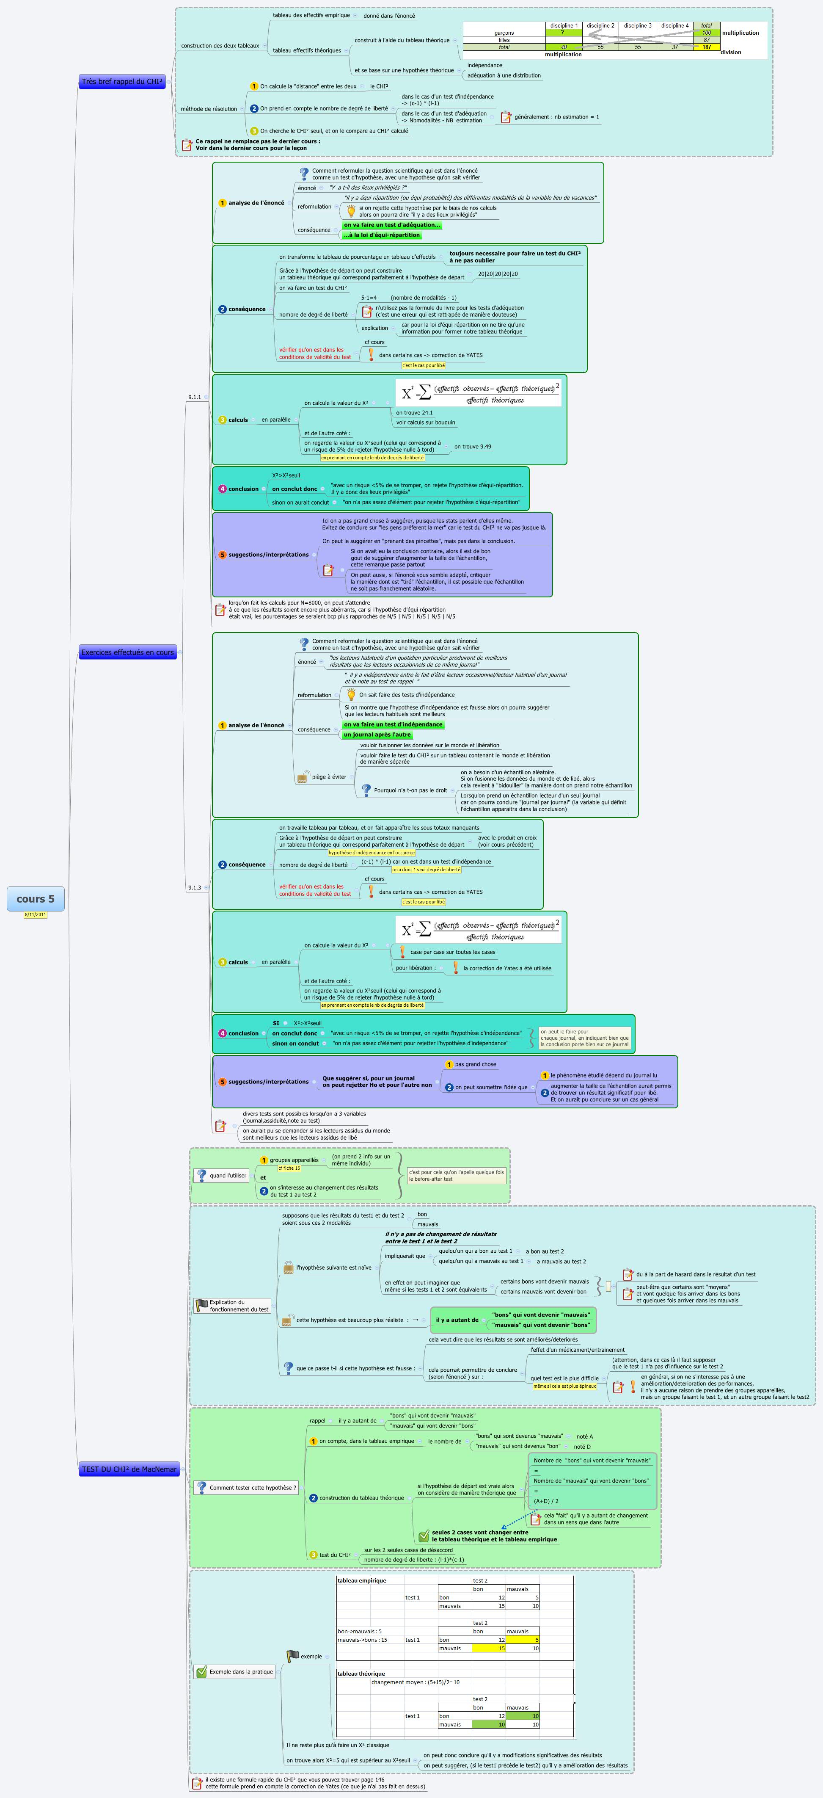Click the lightbulb icon near "On sait faire des tests d'indépendance"
The height and width of the screenshot is (1798, 823).
coord(352,695)
